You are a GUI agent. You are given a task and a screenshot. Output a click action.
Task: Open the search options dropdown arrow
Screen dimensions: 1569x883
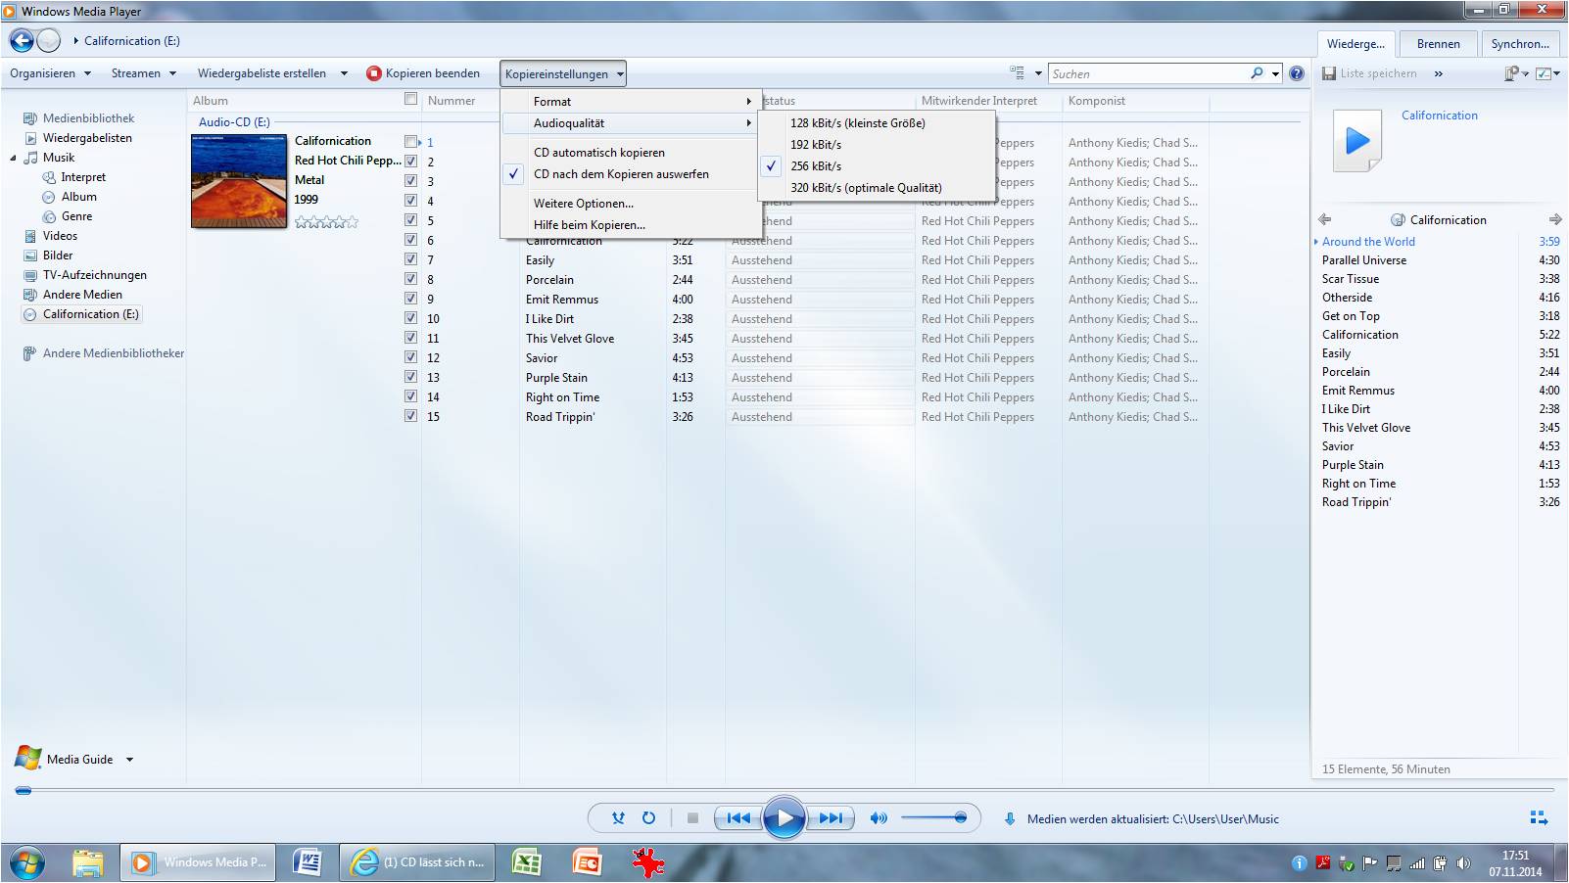point(1275,73)
